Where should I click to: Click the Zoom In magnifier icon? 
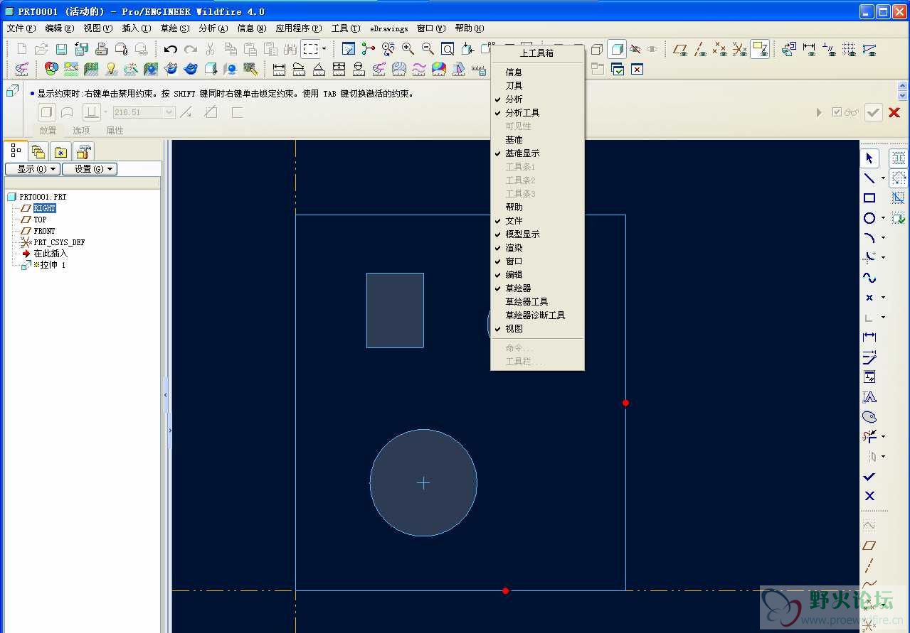pos(408,49)
